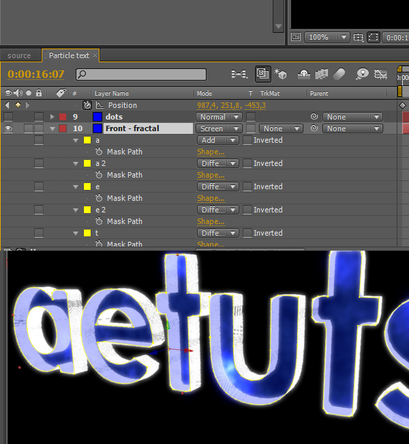This screenshot has height=444, width=409.
Task: Click the Mode column header
Action: [204, 93]
